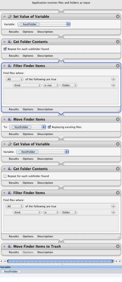Viewport: 122px width, 282px height.
Task: Add a condition row next to Kind is not folder
Action: coord(113,85)
